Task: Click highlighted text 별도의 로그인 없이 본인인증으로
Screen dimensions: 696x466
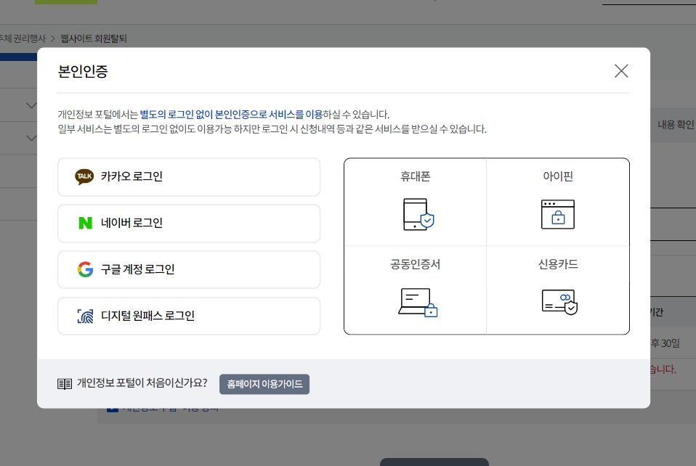Action: pos(203,115)
